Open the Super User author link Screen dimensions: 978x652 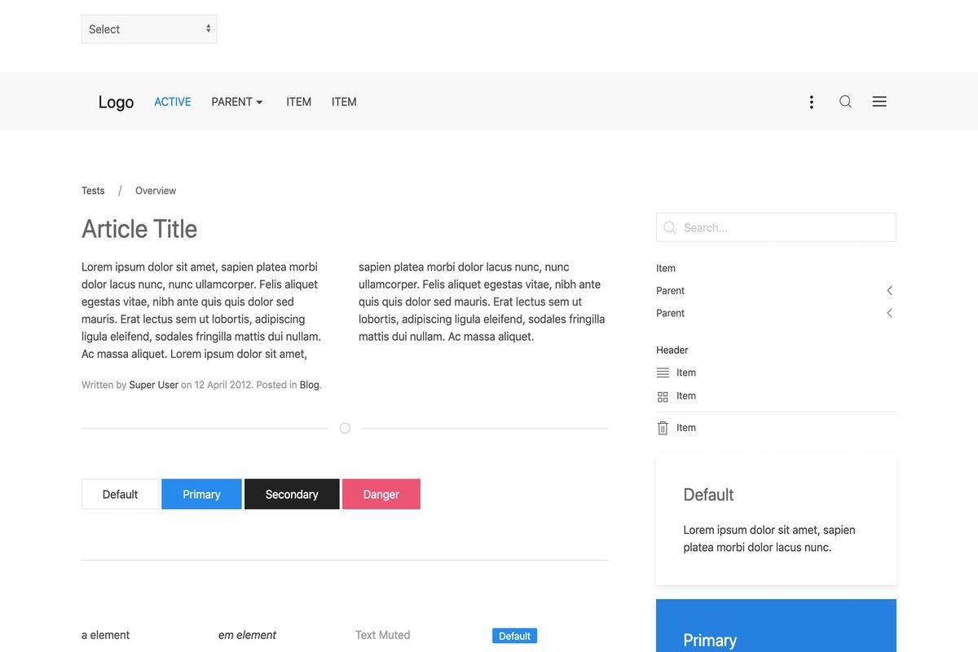153,385
